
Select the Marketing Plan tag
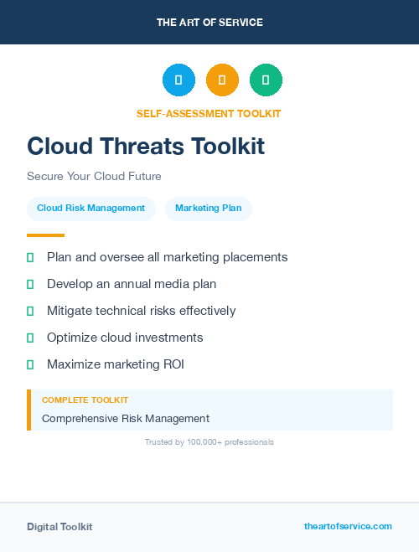click(x=209, y=209)
